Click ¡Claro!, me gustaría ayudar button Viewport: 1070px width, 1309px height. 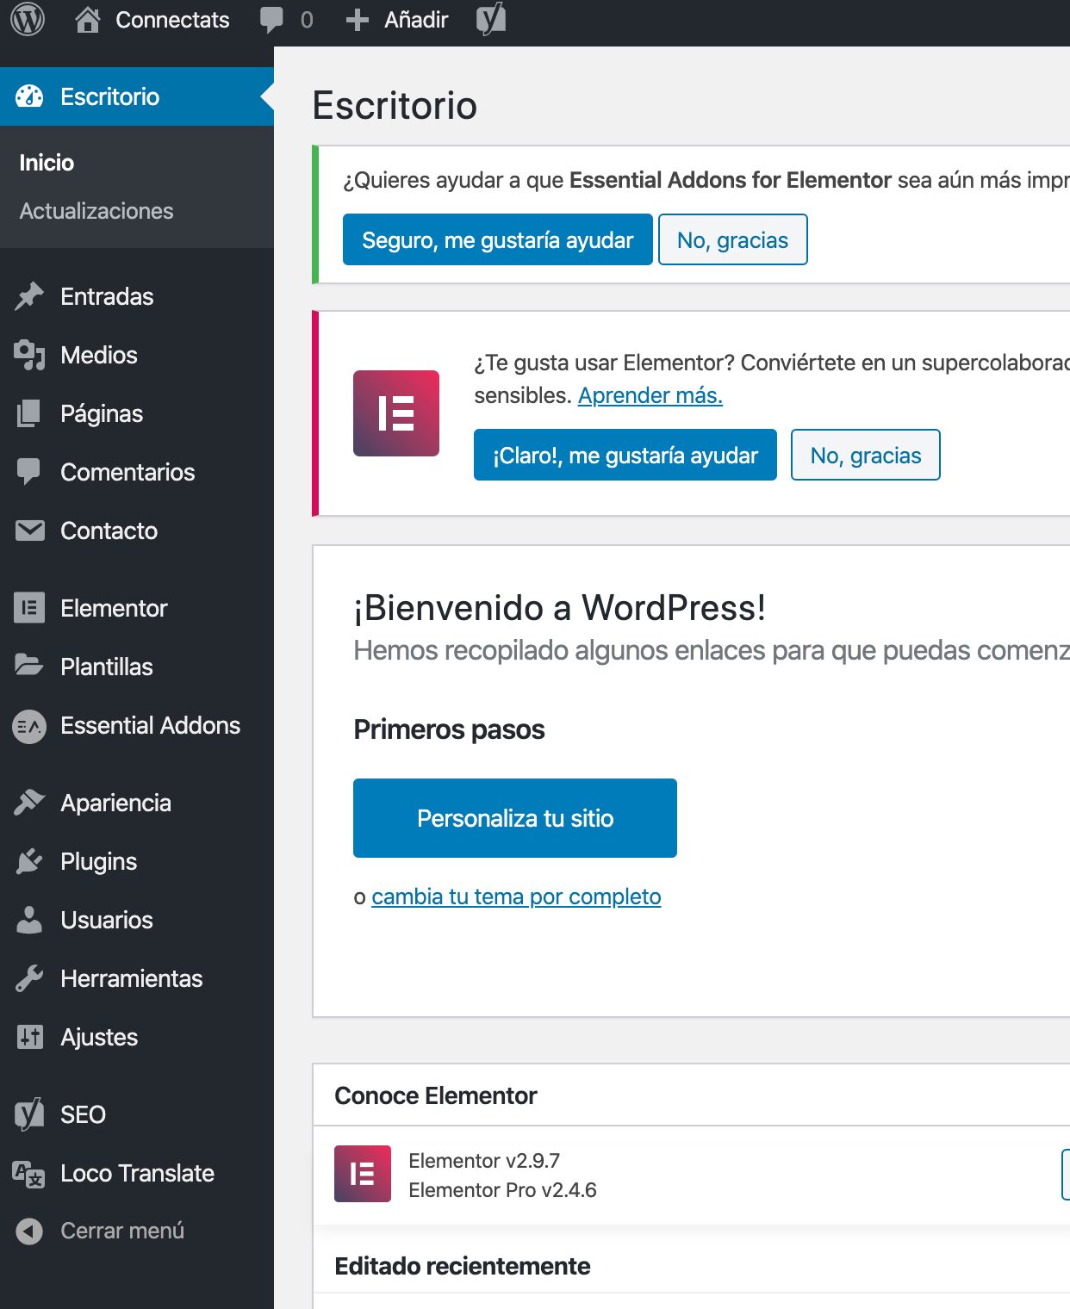(625, 455)
